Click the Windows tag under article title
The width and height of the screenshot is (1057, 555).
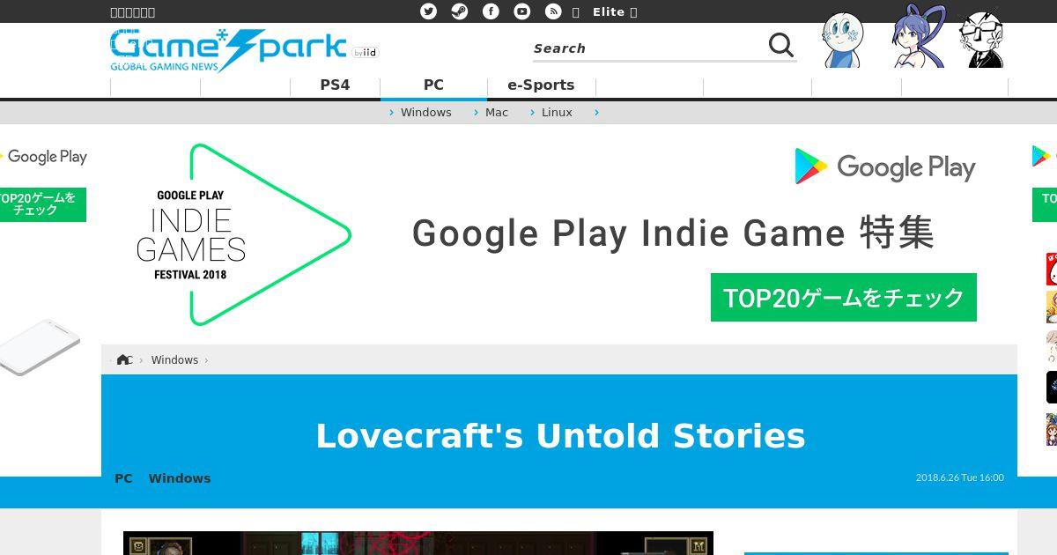[180, 478]
